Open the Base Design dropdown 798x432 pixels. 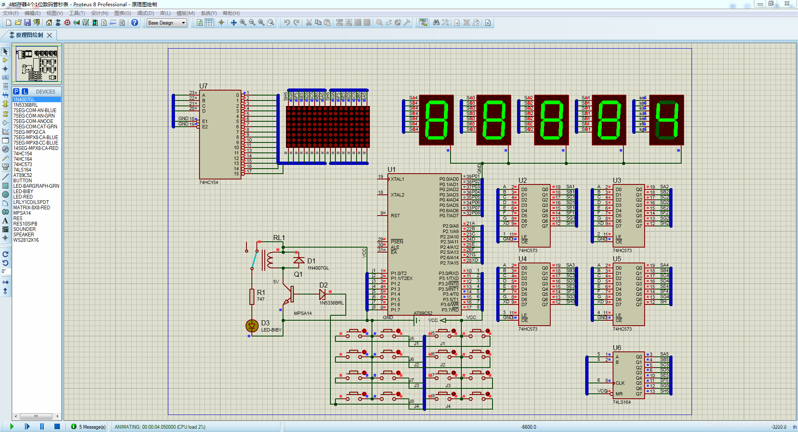pos(167,23)
